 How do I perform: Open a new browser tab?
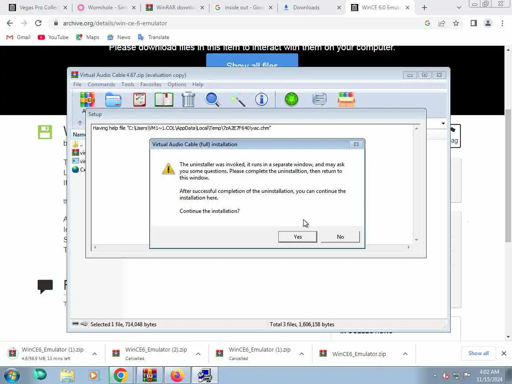[x=424, y=8]
